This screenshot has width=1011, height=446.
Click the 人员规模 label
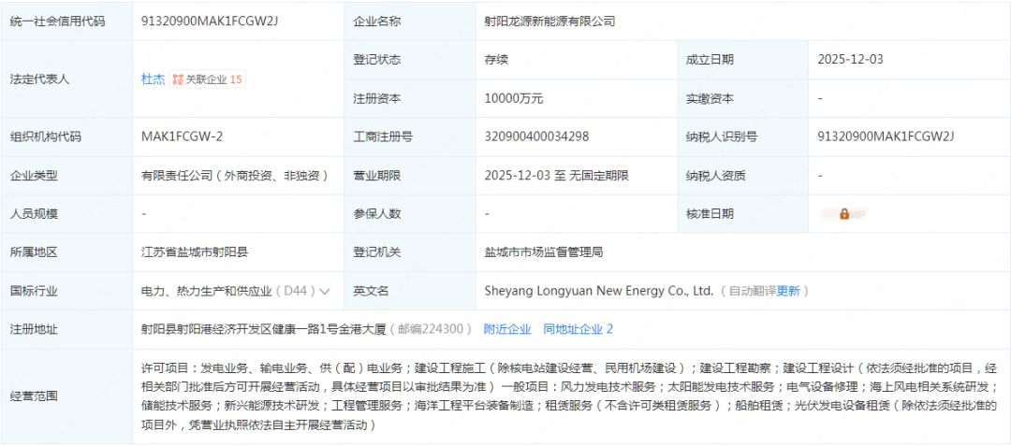34,214
